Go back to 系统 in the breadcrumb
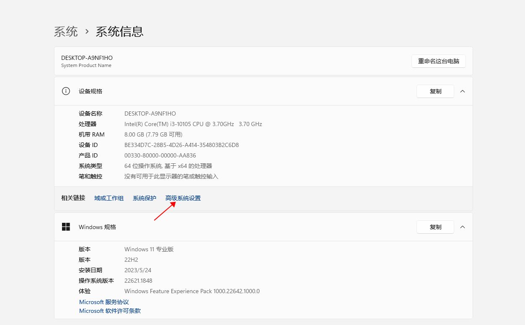This screenshot has height=325, width=525. tap(66, 31)
